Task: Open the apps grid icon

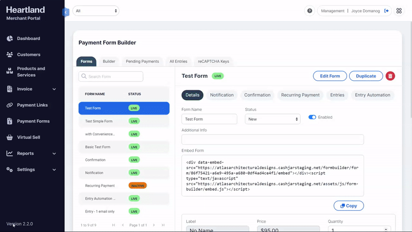Action: [399, 10]
